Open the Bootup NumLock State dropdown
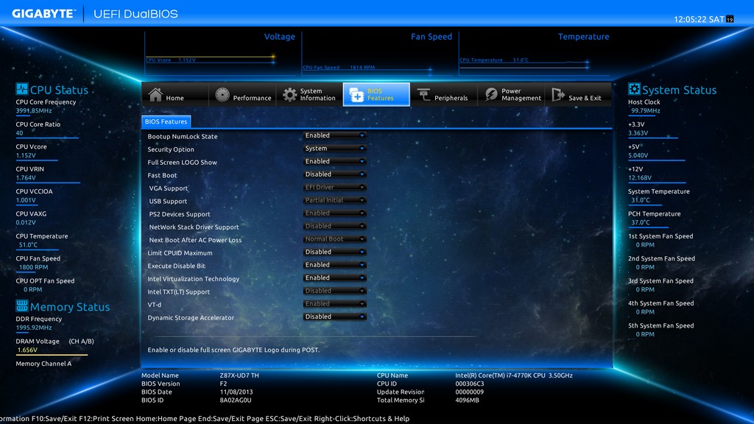This screenshot has height=424, width=754. pos(335,135)
